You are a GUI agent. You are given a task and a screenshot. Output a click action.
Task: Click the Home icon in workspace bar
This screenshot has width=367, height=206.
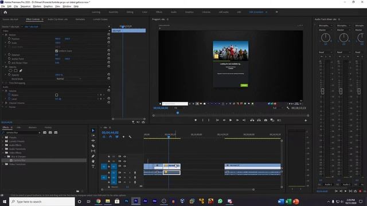pos(5,12)
